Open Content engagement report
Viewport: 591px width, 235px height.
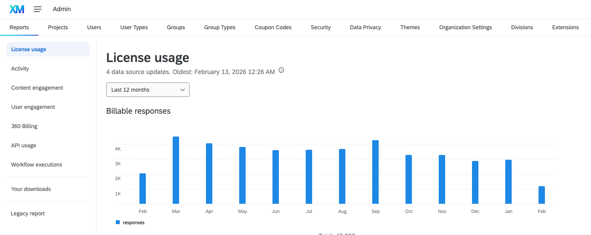(37, 88)
